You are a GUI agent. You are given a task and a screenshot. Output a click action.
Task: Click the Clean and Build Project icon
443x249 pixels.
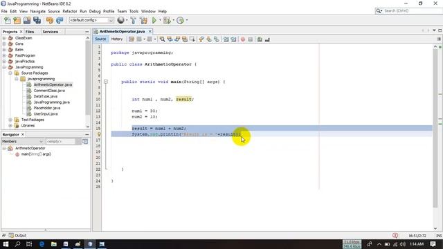tap(143, 20)
